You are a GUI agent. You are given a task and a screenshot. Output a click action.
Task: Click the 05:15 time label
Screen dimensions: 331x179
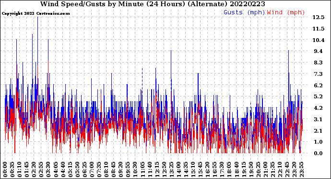coord(70,169)
